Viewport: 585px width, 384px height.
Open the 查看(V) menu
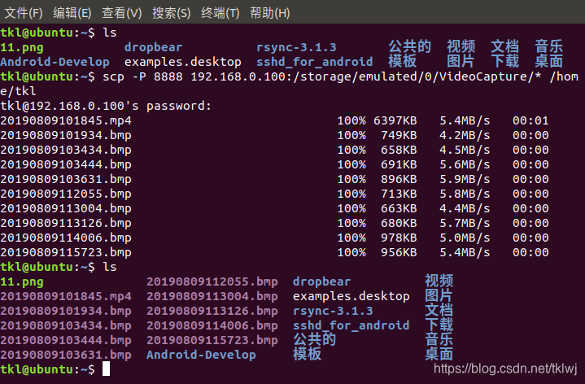(x=121, y=13)
